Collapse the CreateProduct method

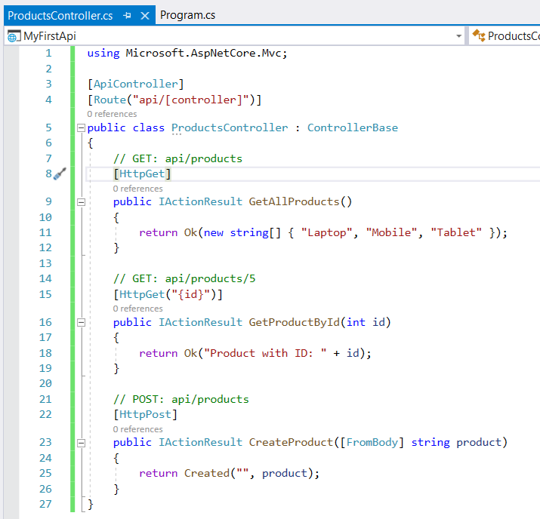(x=82, y=443)
